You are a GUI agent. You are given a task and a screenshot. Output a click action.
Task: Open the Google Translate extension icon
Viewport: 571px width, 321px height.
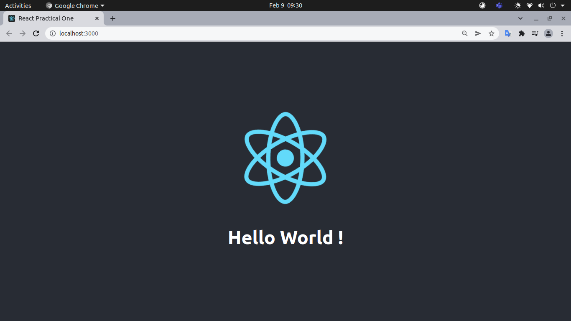point(507,33)
